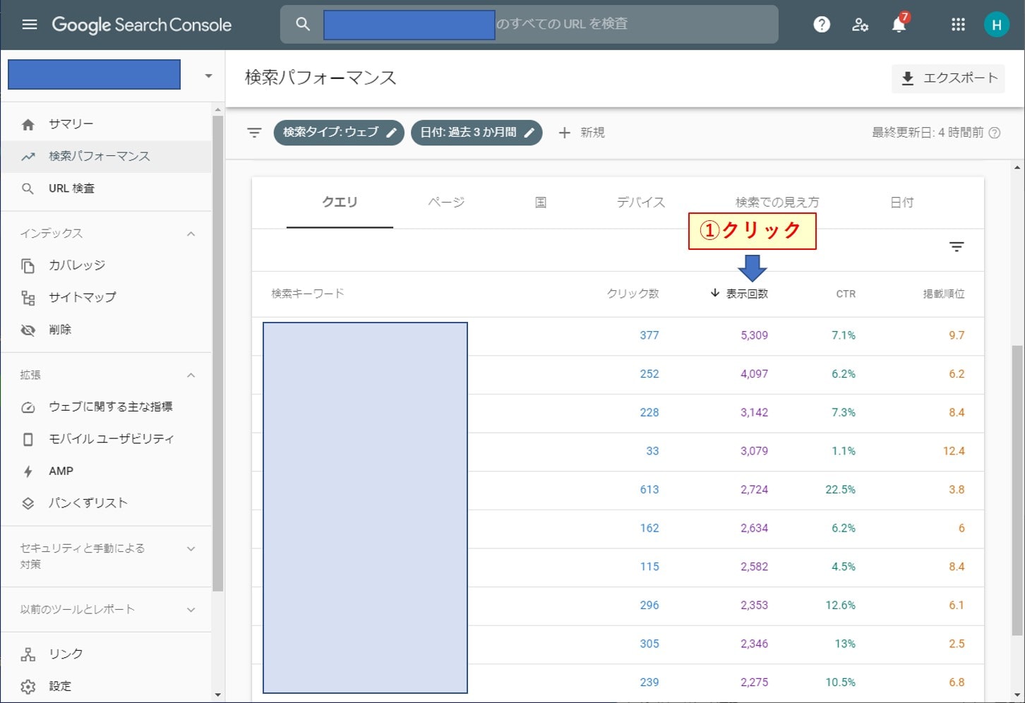The width and height of the screenshot is (1025, 703).
Task: Open the help question mark icon
Action: (x=822, y=25)
